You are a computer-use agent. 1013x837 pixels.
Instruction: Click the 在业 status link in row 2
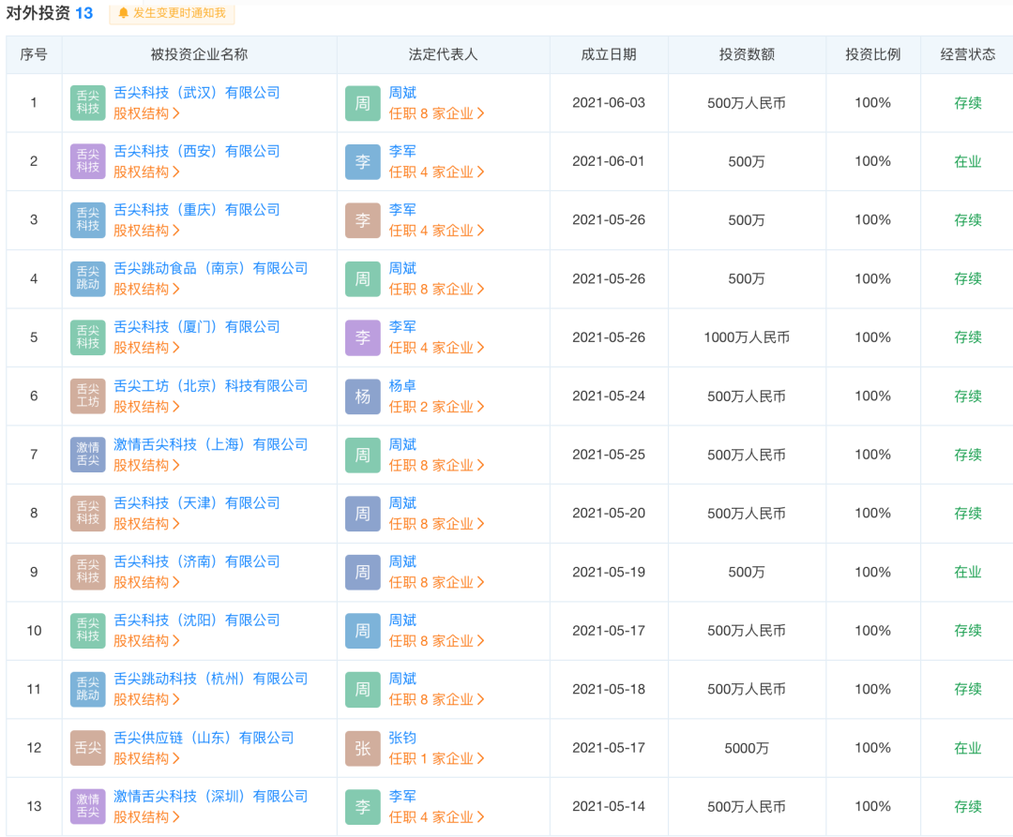[x=967, y=160]
